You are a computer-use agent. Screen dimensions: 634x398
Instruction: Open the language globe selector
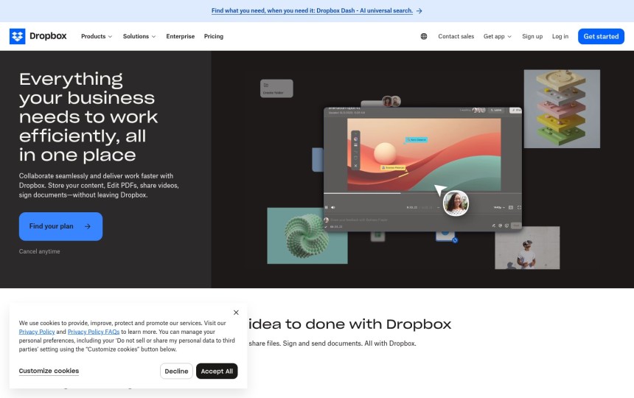[x=424, y=36]
